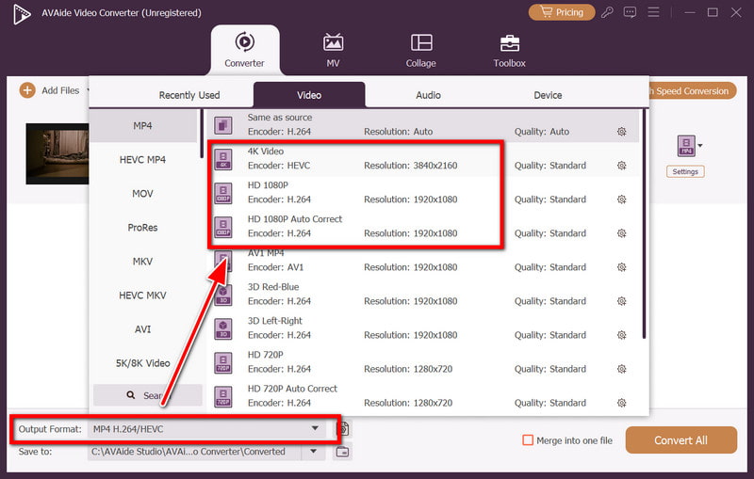Switch to the MV tab
Screen dimensions: 754x479
pos(333,50)
